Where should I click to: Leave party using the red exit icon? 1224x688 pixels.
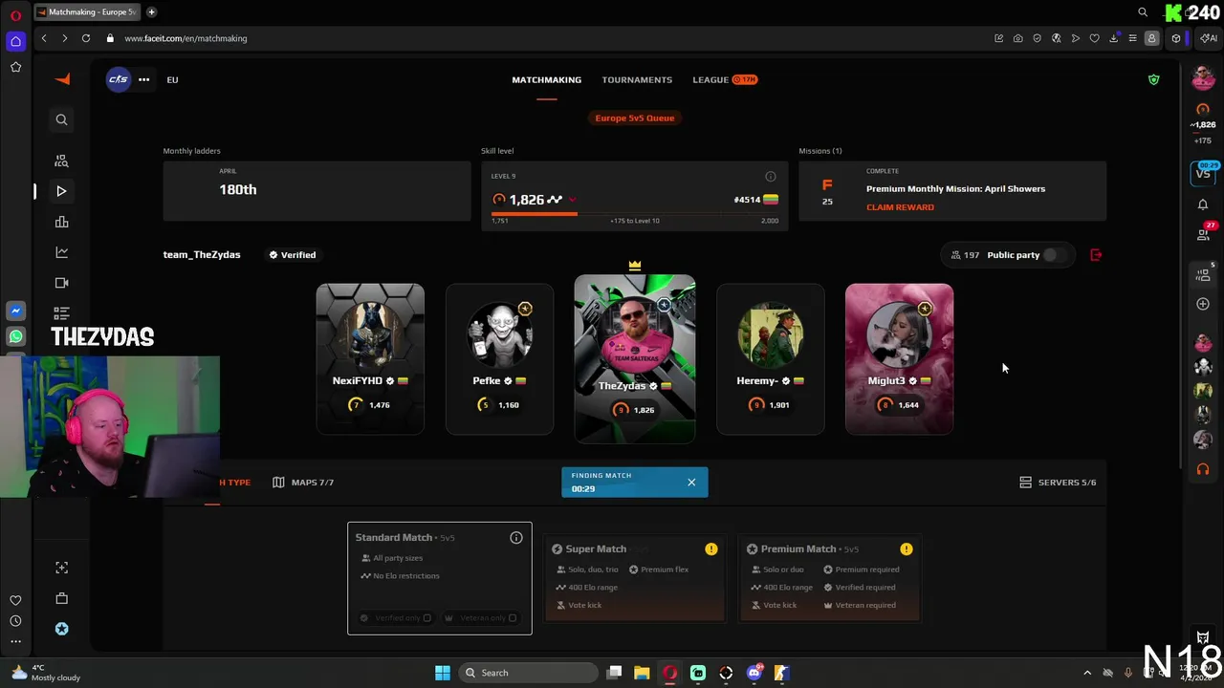tap(1096, 255)
